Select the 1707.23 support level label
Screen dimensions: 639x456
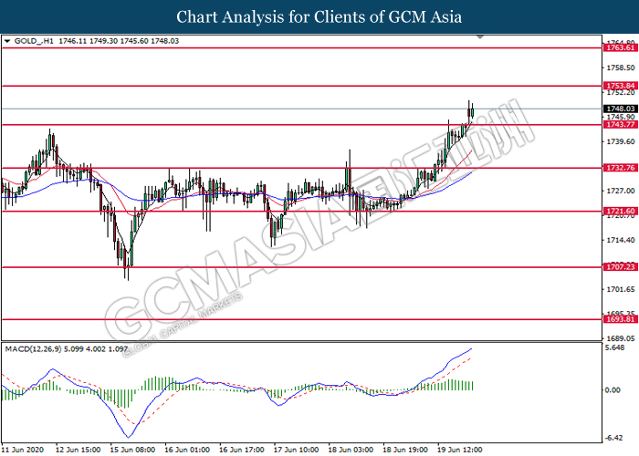pos(620,267)
